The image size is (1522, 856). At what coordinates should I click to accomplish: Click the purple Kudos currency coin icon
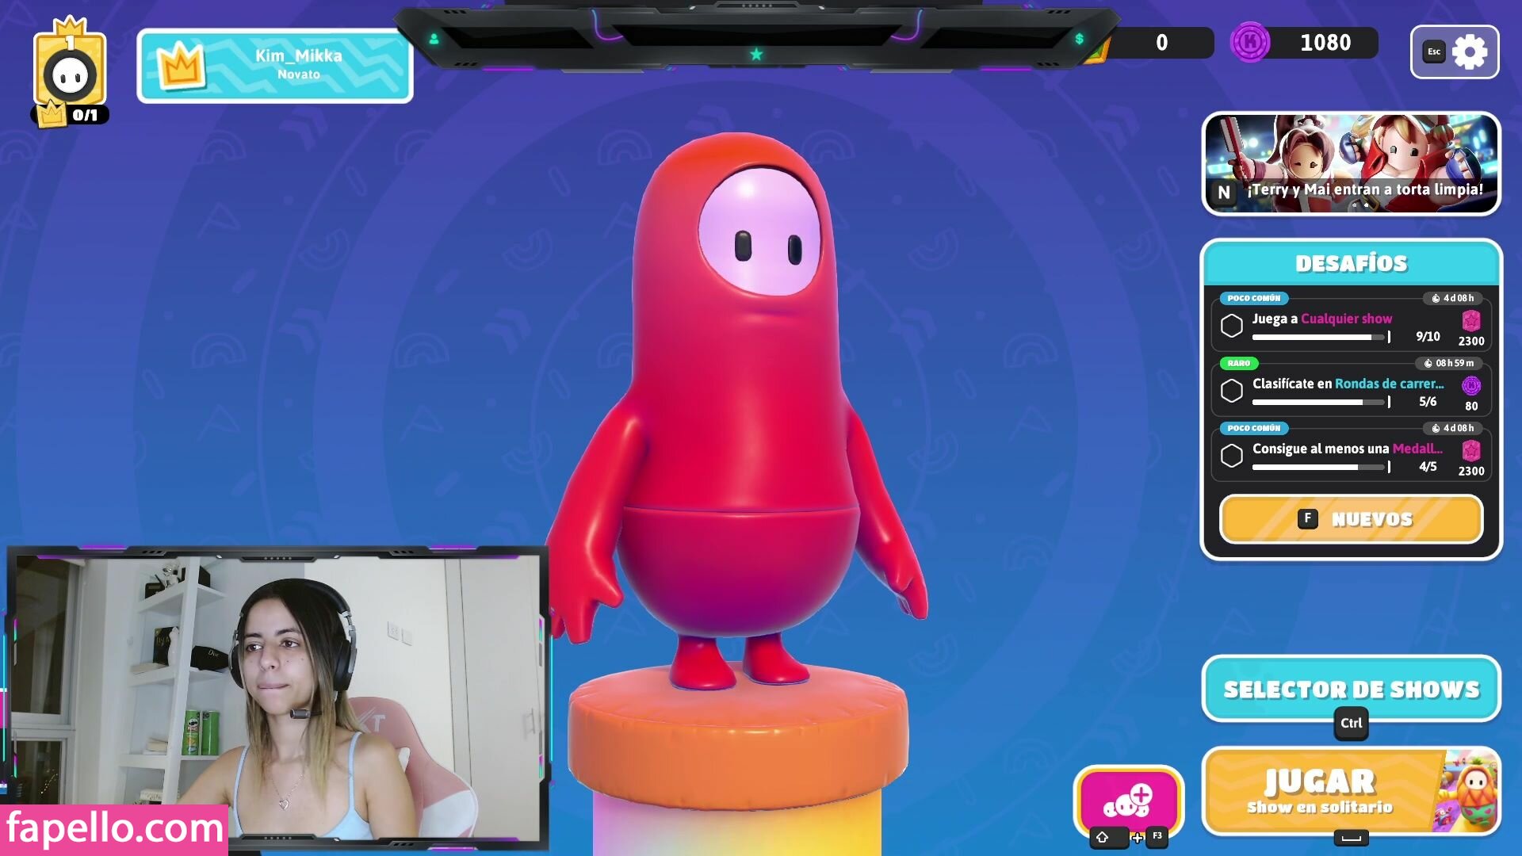[x=1249, y=43]
